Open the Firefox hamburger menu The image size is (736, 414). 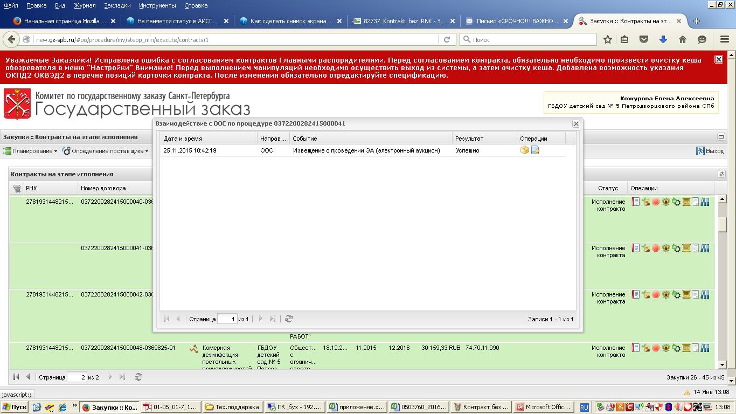tap(725, 39)
